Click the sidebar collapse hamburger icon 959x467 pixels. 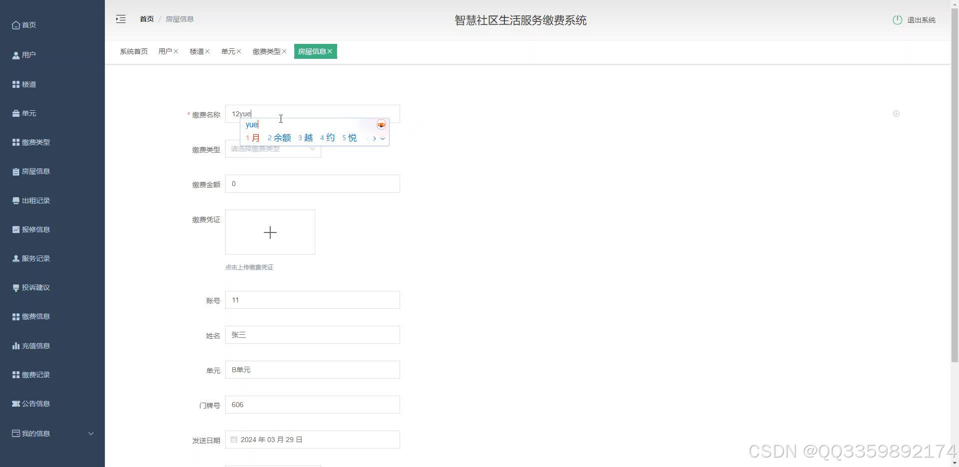[x=121, y=19]
